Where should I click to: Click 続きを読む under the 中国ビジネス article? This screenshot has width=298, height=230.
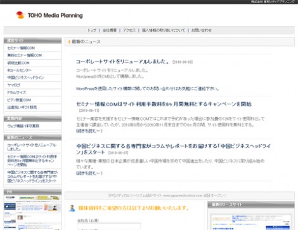coord(89,173)
